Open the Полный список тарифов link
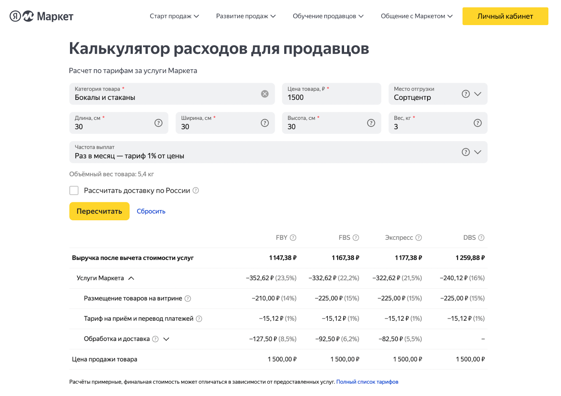The image size is (561, 396). (367, 382)
